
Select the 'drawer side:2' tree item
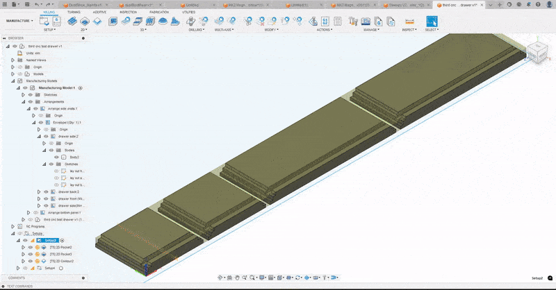tap(68, 136)
